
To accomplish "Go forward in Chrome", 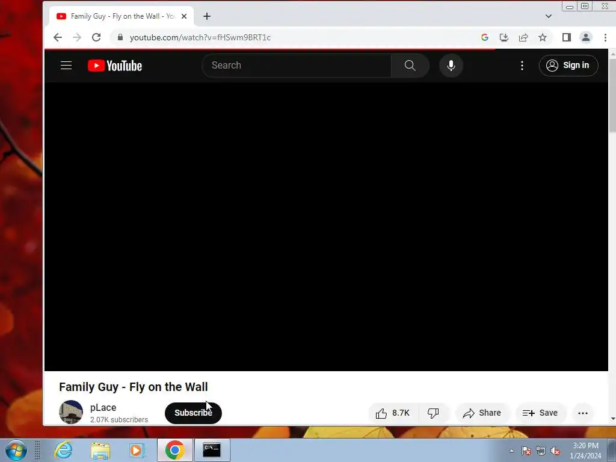I will point(77,37).
